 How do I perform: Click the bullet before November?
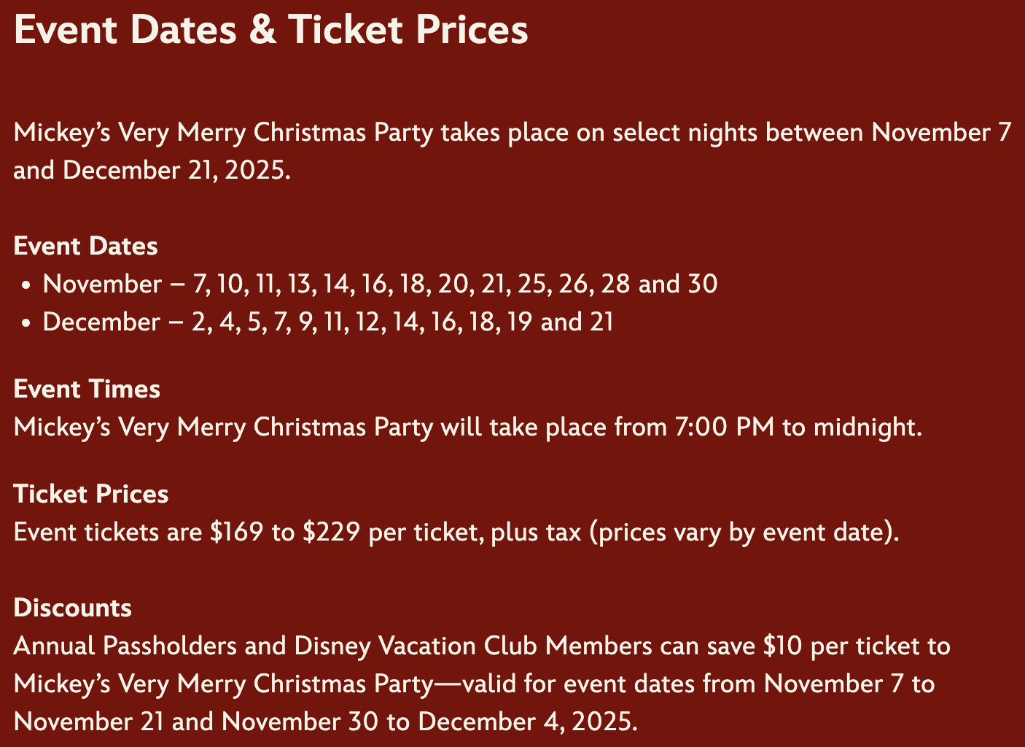coord(26,285)
